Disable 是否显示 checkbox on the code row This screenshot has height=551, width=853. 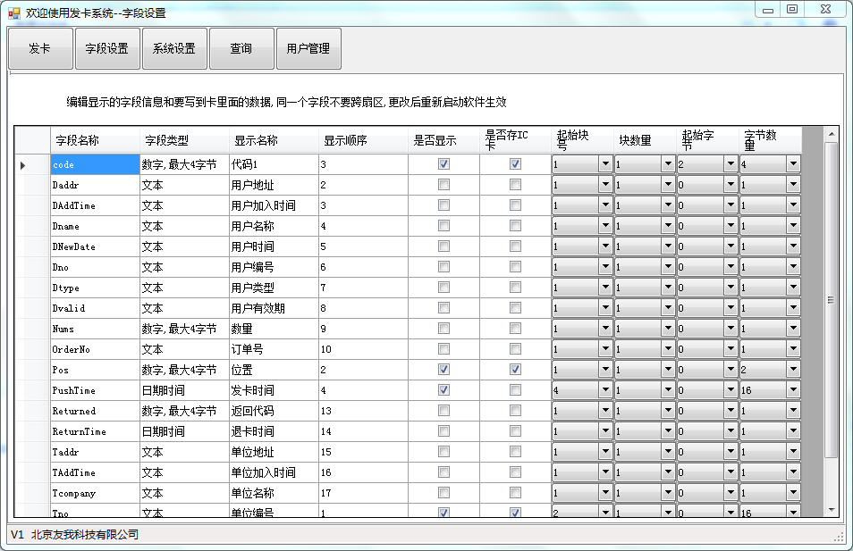[443, 163]
